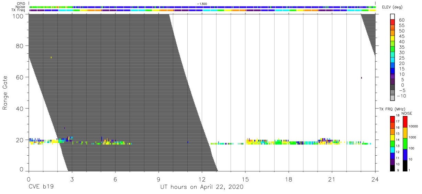Viewport: 422px width, 194px height.
Task: Click the ELEV (deg) legend title
Action: [392, 7]
